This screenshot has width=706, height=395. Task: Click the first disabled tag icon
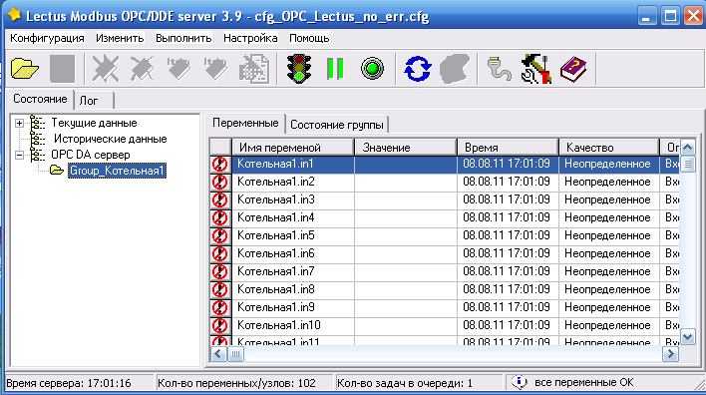[x=178, y=69]
